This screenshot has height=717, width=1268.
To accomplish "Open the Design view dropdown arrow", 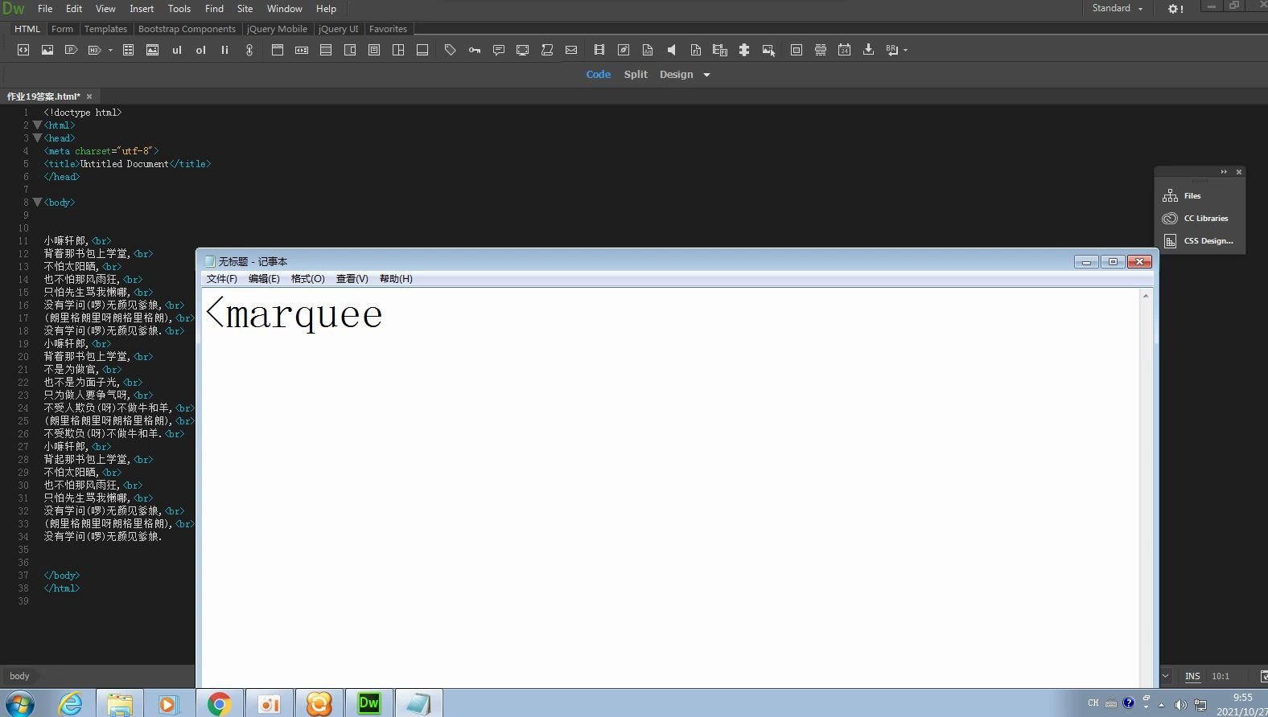I will click(x=706, y=75).
